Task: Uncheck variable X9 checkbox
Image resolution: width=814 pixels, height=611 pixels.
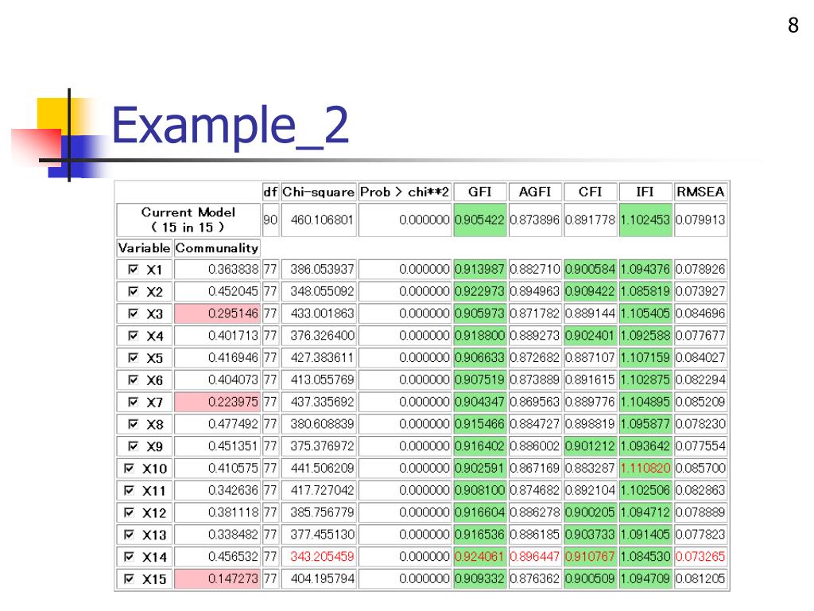Action: 134,446
